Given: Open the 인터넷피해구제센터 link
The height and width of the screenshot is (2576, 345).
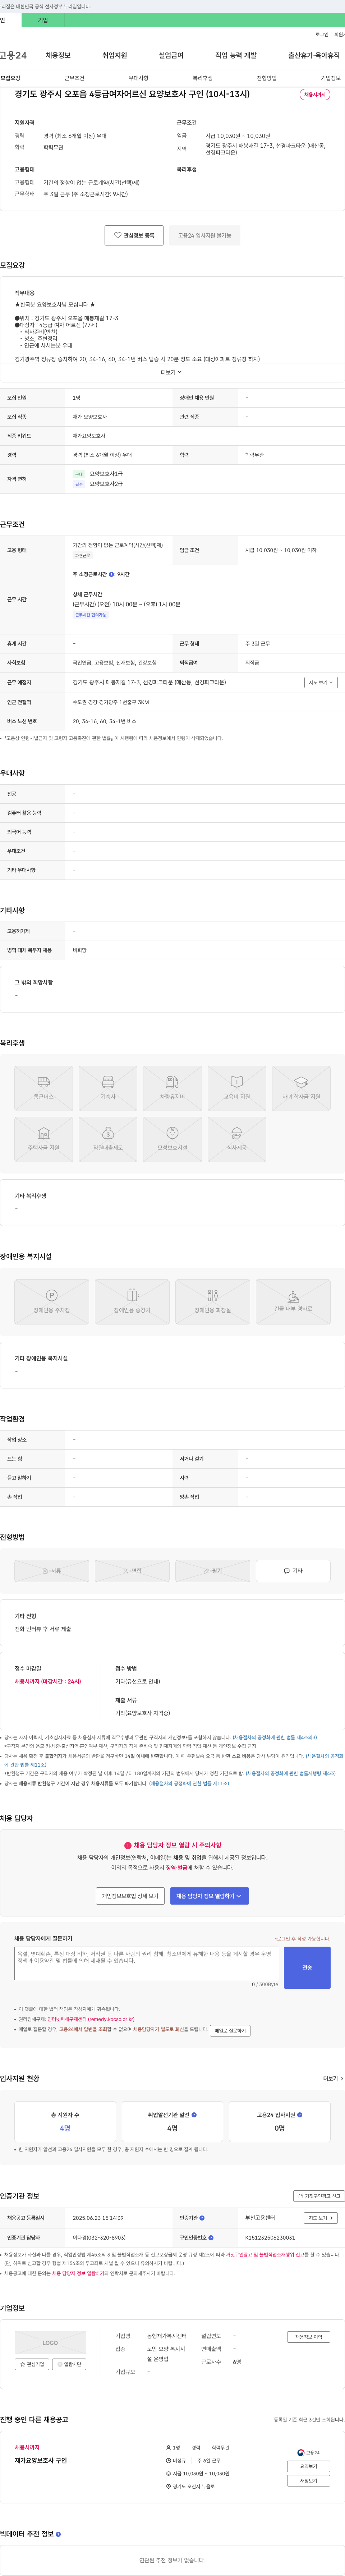Looking at the screenshot, I should click(x=91, y=2019).
